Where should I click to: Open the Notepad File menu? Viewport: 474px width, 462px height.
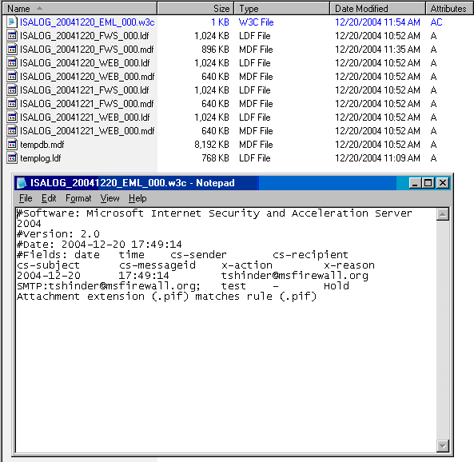click(26, 198)
